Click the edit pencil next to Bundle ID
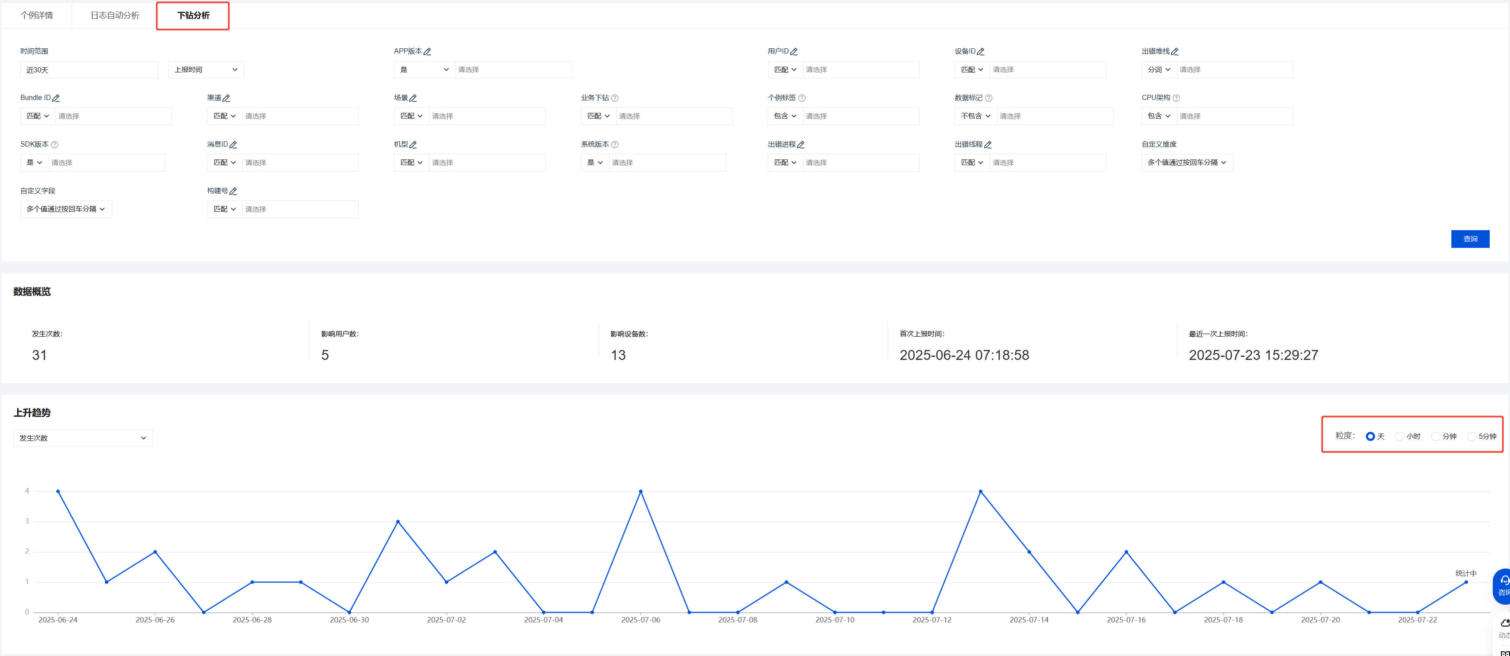This screenshot has width=1510, height=656. [x=56, y=98]
